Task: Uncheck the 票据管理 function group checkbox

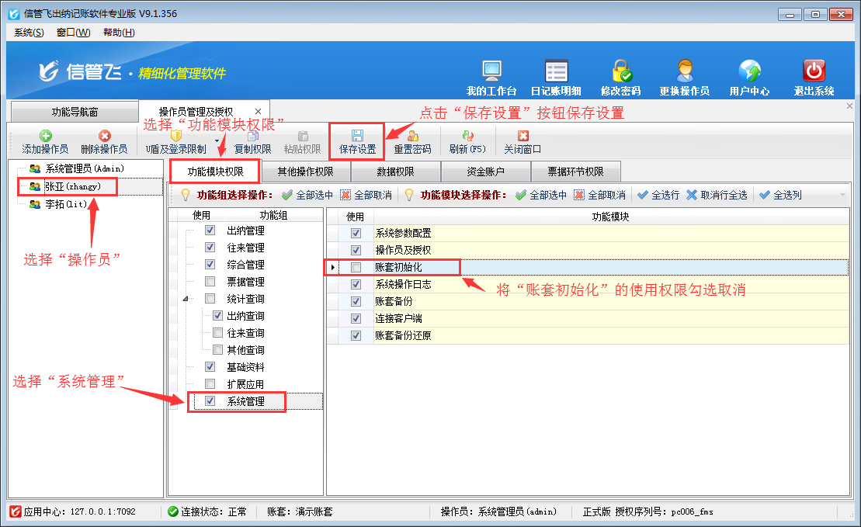Action: [x=210, y=282]
